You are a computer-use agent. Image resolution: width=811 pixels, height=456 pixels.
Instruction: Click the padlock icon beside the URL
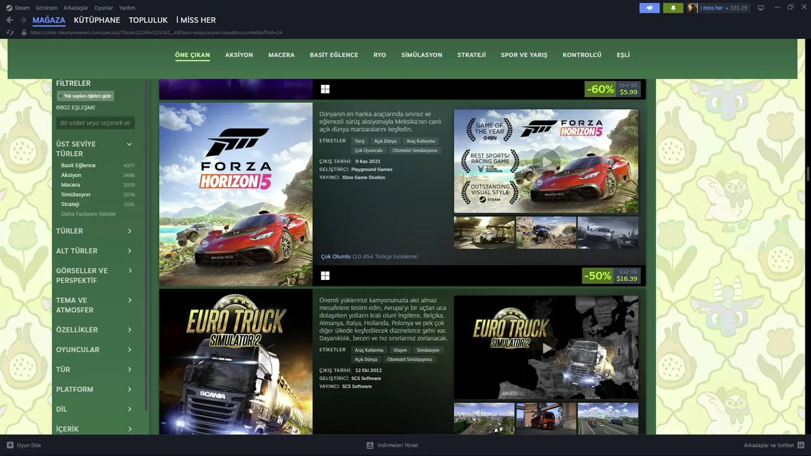point(24,32)
